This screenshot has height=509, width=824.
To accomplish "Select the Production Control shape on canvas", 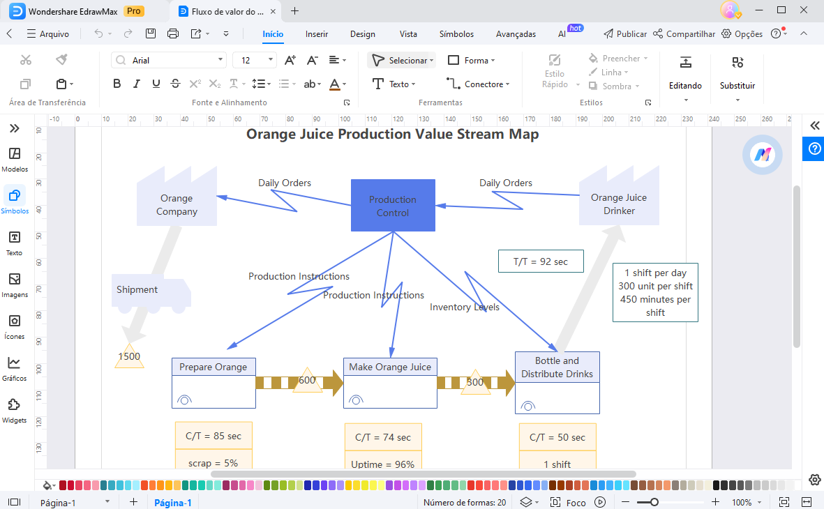I will tap(393, 206).
